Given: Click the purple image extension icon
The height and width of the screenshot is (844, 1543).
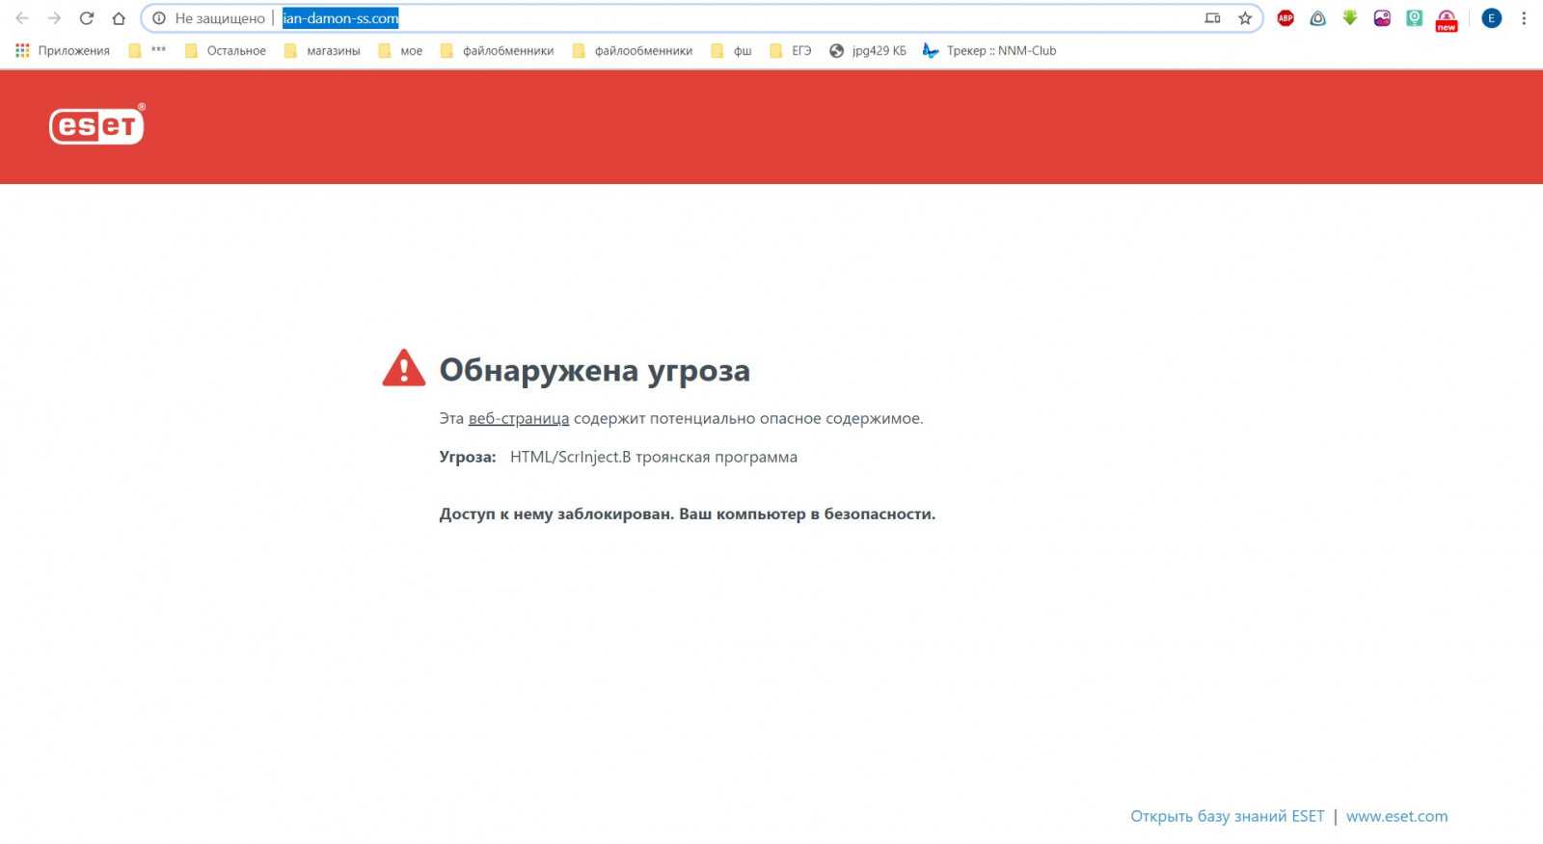Looking at the screenshot, I should pos(1382,18).
